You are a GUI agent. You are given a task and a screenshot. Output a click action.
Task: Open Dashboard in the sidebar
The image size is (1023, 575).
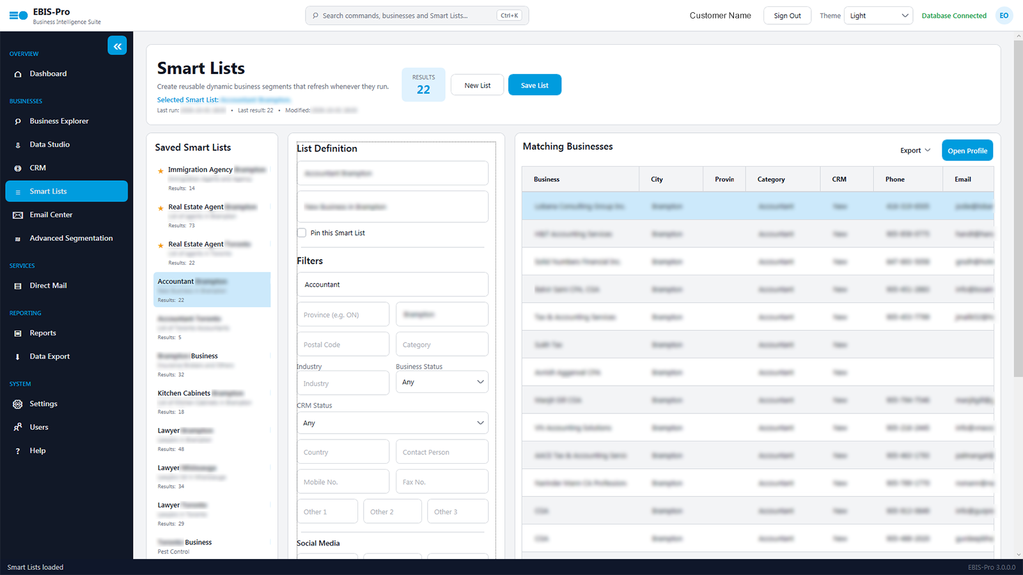[x=66, y=74]
